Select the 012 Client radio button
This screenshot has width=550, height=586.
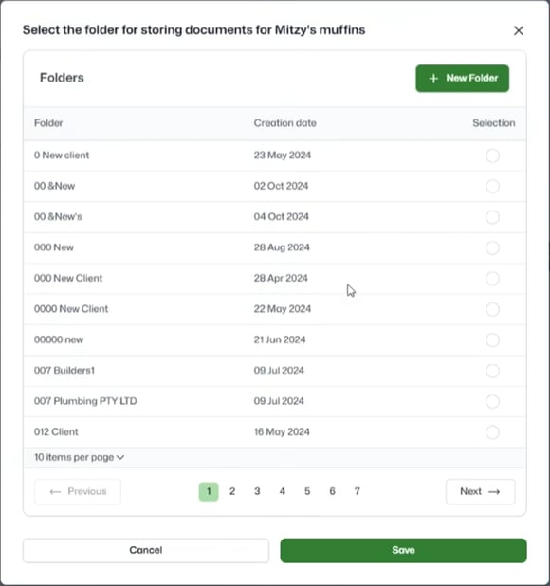[492, 432]
